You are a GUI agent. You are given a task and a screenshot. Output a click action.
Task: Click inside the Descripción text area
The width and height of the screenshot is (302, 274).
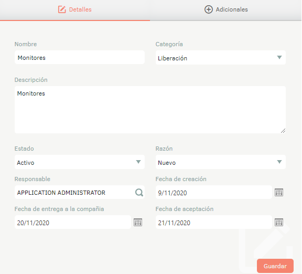pos(150,110)
